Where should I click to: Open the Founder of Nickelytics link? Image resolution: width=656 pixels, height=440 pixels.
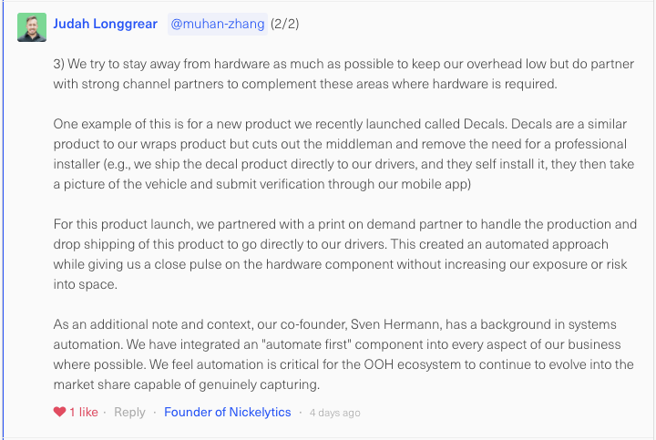click(x=227, y=413)
